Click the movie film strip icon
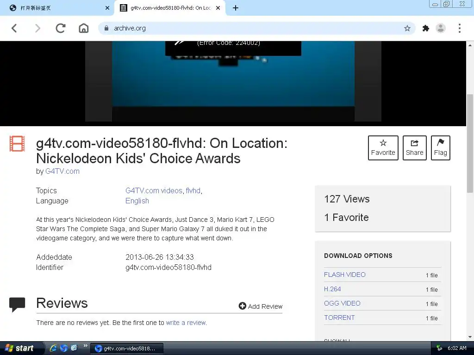The height and width of the screenshot is (355, 474). (17, 144)
